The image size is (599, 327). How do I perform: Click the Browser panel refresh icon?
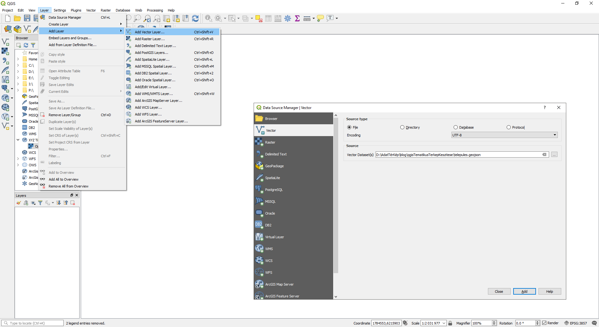(x=26, y=45)
